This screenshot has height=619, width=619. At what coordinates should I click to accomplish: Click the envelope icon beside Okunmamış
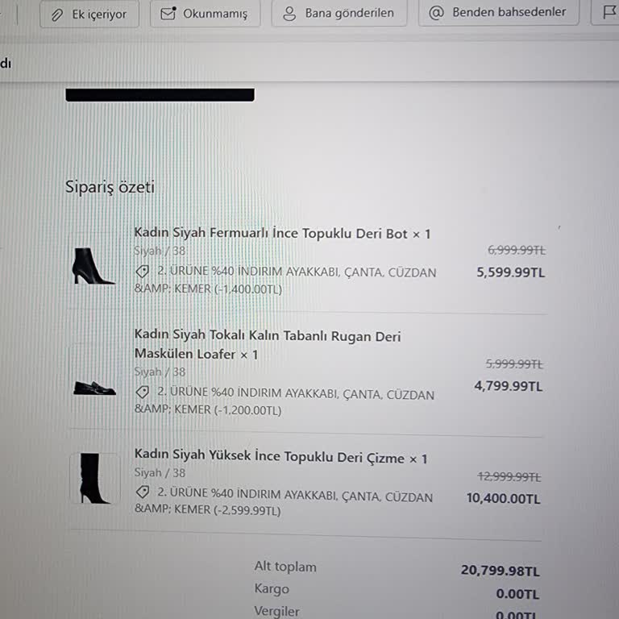point(168,14)
